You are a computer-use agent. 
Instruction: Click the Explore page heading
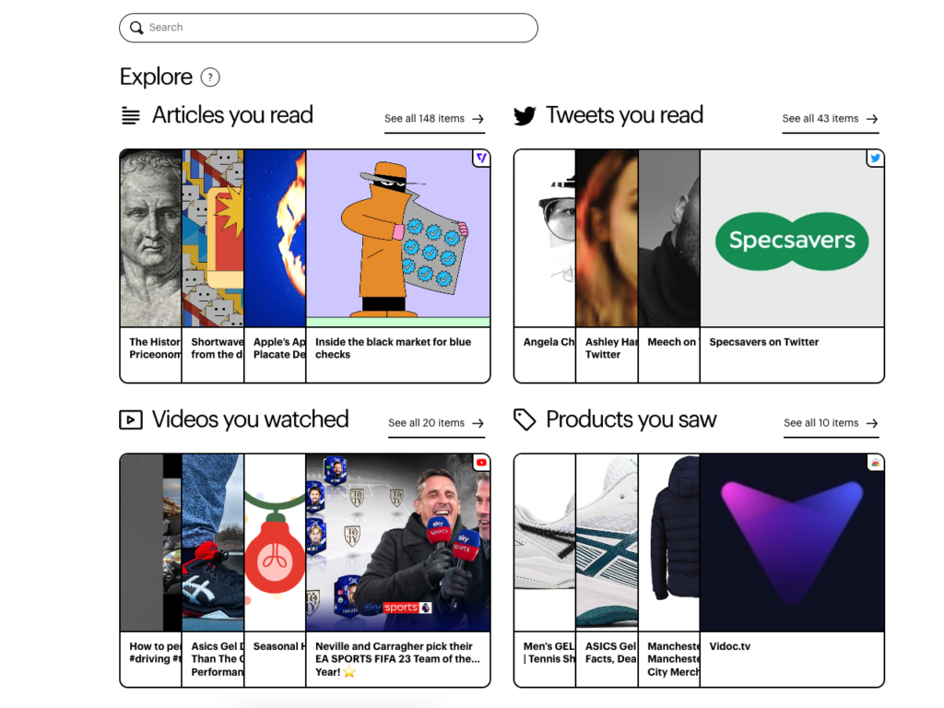156,77
